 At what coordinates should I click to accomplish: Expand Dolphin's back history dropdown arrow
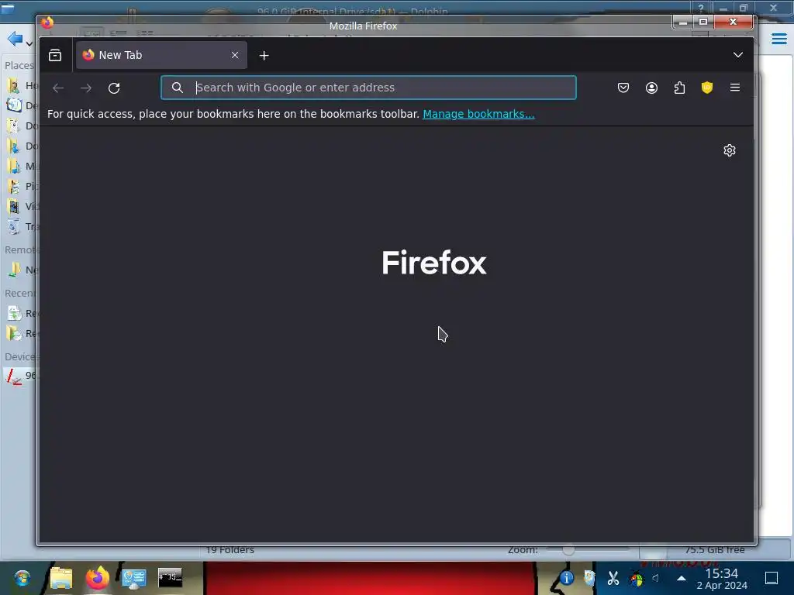[29, 44]
